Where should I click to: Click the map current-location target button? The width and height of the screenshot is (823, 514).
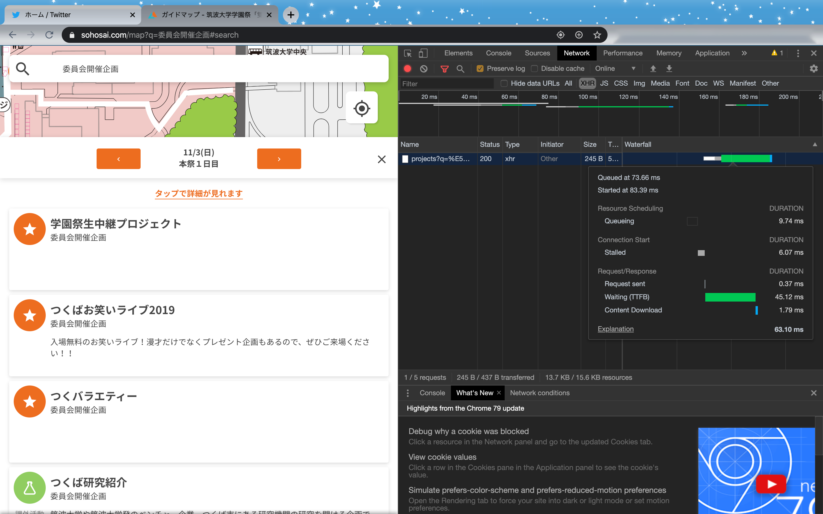(x=361, y=109)
